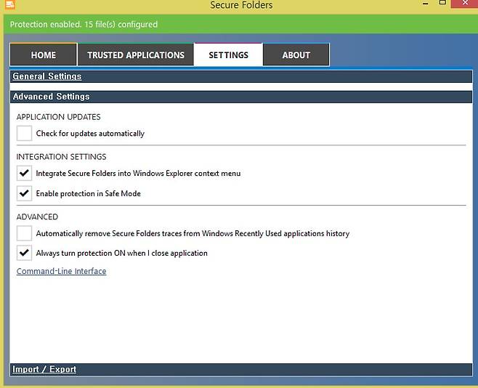
Task: Select the SETTINGS tab
Action: pos(228,55)
